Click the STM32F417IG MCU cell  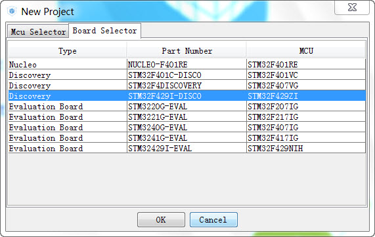[x=306, y=137]
